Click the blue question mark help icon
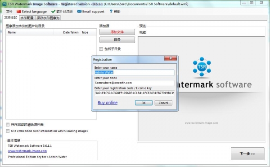The height and width of the screenshot is (167, 270). 111,12
